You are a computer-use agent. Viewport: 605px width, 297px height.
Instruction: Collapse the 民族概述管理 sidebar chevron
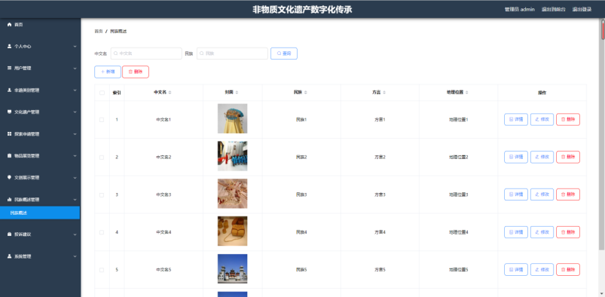[75, 200]
